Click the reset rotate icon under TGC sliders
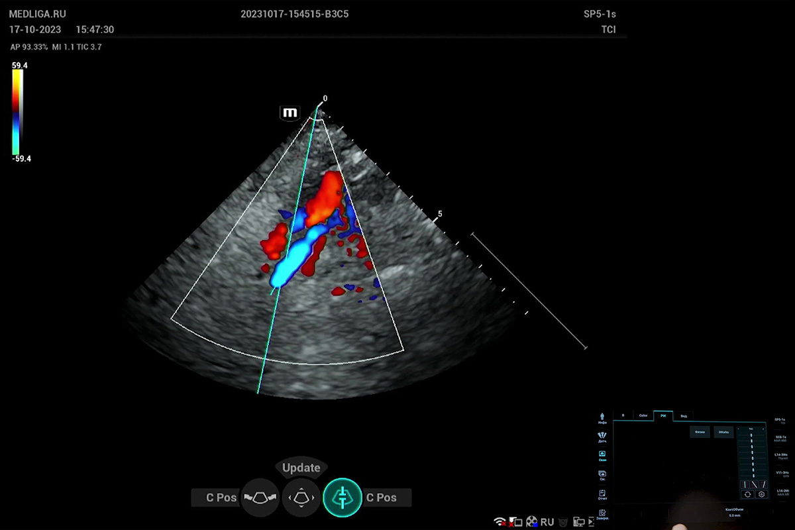The width and height of the screenshot is (795, 530). tap(748, 494)
